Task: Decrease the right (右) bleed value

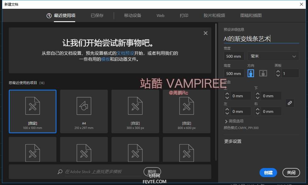Action: (x=258, y=113)
